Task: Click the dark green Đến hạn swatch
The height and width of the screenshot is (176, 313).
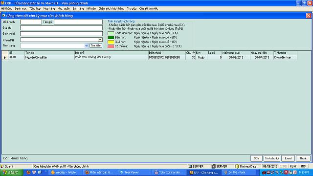Action: (111, 38)
